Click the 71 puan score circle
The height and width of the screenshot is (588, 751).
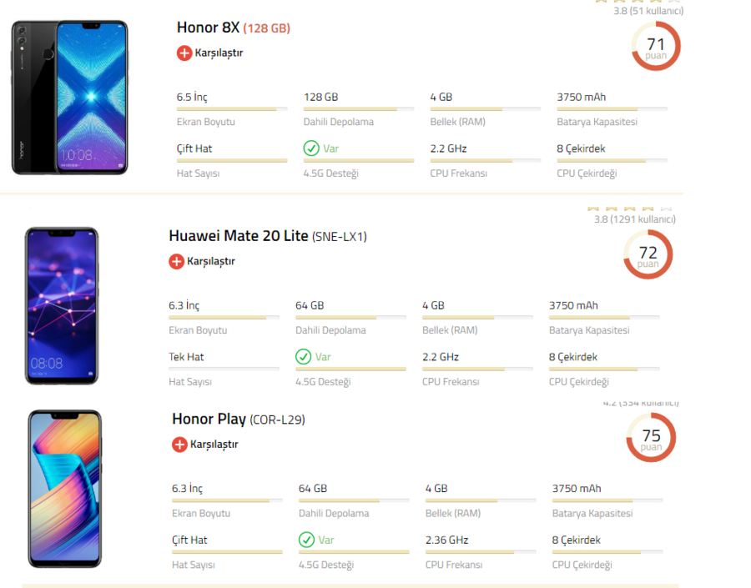click(656, 47)
